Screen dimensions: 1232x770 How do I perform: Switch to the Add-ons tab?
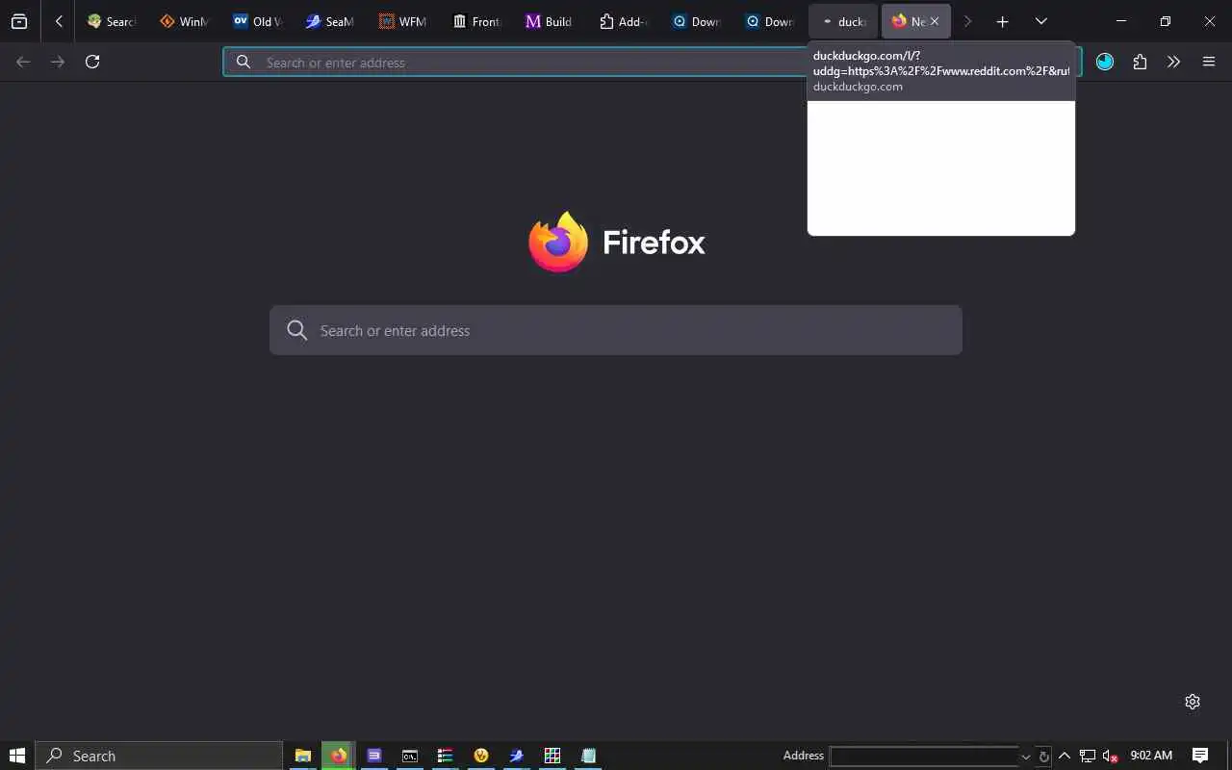click(x=623, y=21)
